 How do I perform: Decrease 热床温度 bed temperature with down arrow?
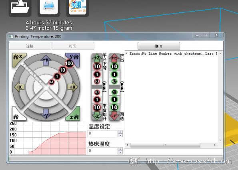click(120, 152)
